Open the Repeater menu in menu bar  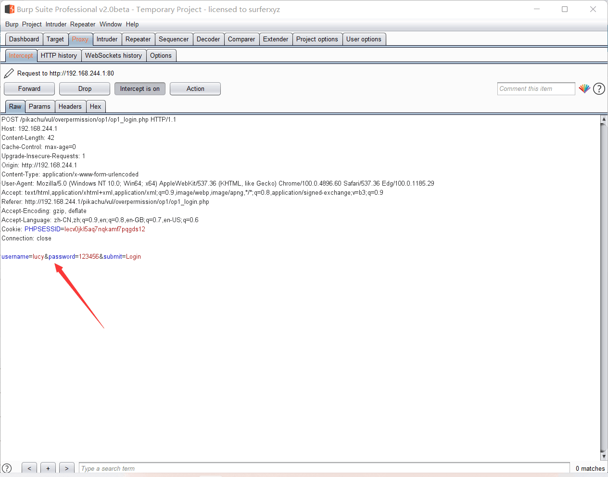click(x=83, y=24)
